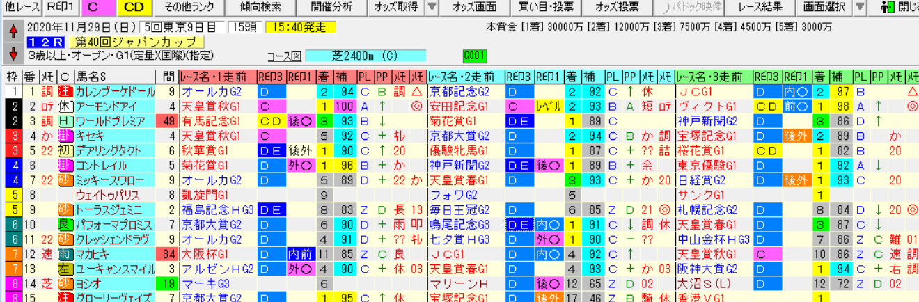Open the dropdown arrow next to オッズ取得
The image size is (919, 302).
(x=432, y=8)
